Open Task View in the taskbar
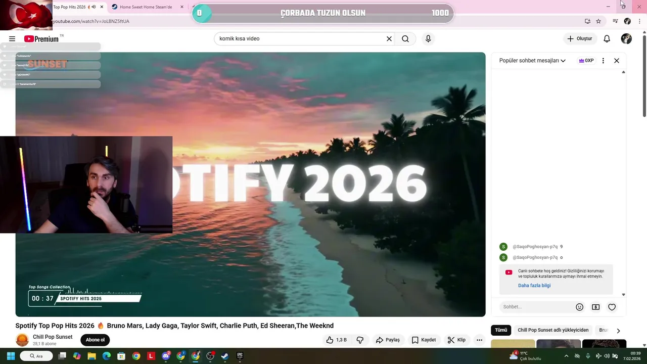This screenshot has width=647, height=364. point(62,356)
